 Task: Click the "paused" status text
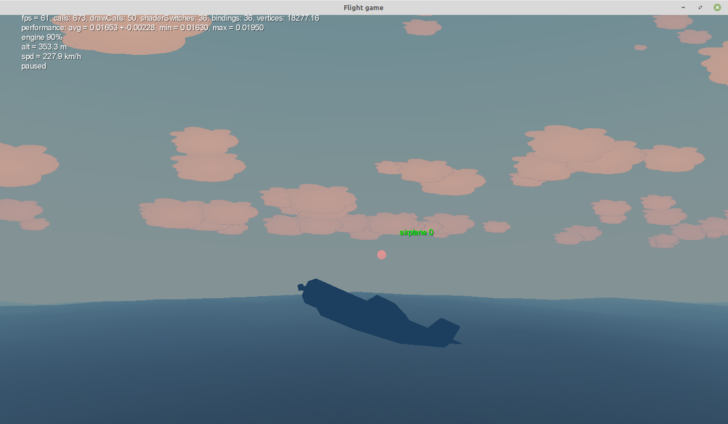coord(34,66)
